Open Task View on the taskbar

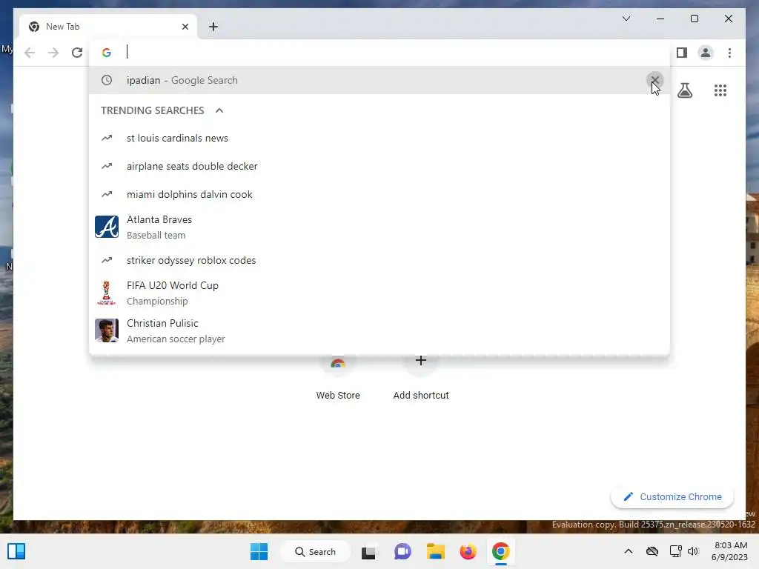click(368, 551)
